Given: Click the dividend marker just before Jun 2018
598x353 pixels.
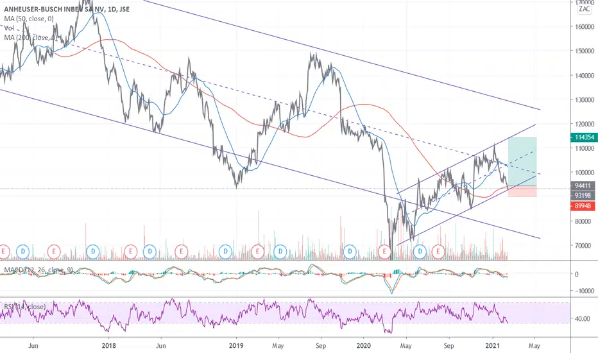Looking at the screenshot, I should [x=150, y=252].
